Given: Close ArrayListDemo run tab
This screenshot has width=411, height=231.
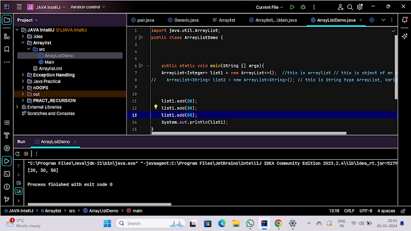Looking at the screenshot, I should (x=75, y=142).
